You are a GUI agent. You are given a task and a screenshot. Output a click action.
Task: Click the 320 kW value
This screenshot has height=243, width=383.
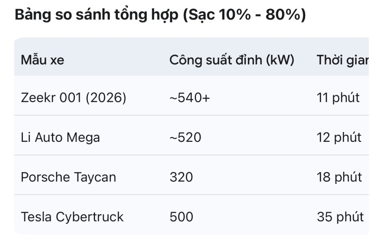[x=181, y=177]
